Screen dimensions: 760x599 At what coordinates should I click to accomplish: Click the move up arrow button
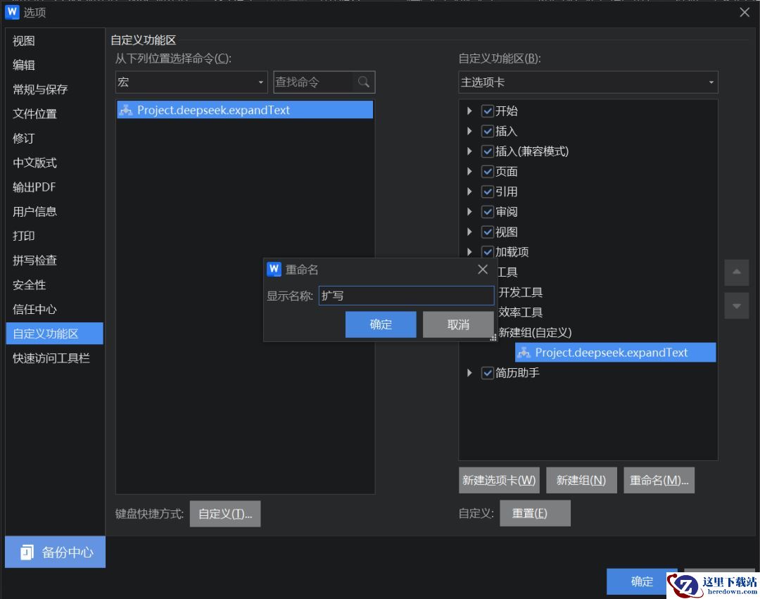point(736,272)
